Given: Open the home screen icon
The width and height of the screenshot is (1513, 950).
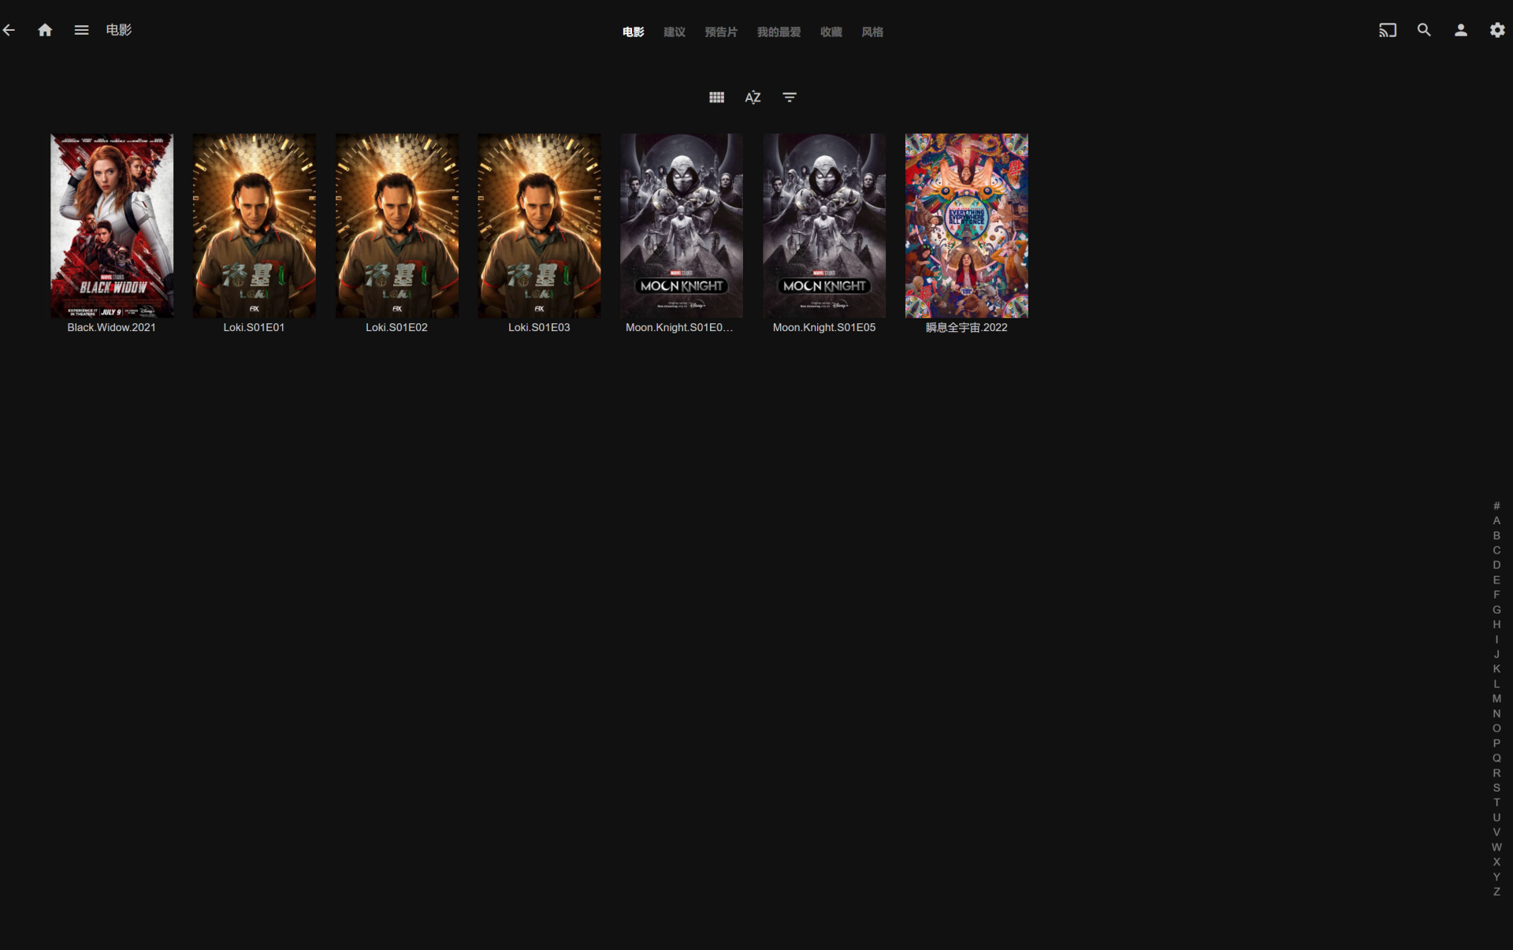Looking at the screenshot, I should point(45,30).
